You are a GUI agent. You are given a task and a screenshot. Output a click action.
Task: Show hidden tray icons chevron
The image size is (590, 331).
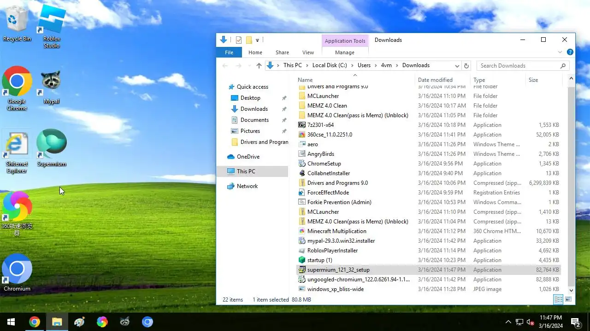[x=508, y=322]
